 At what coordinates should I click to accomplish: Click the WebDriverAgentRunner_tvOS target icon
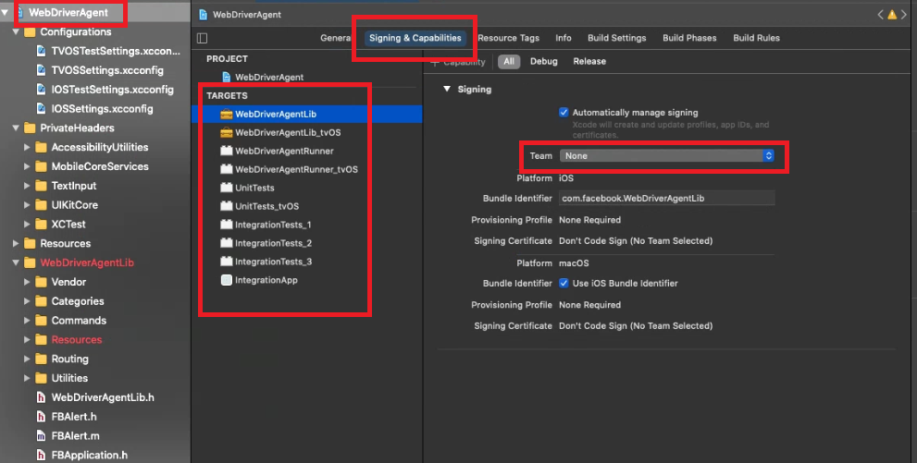click(x=227, y=169)
